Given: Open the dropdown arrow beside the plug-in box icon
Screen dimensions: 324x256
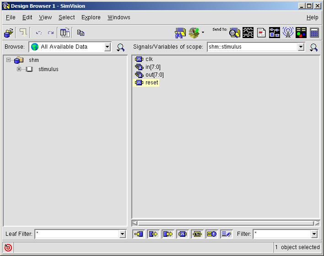Looking at the screenshot, I should pyautogui.click(x=203, y=32).
